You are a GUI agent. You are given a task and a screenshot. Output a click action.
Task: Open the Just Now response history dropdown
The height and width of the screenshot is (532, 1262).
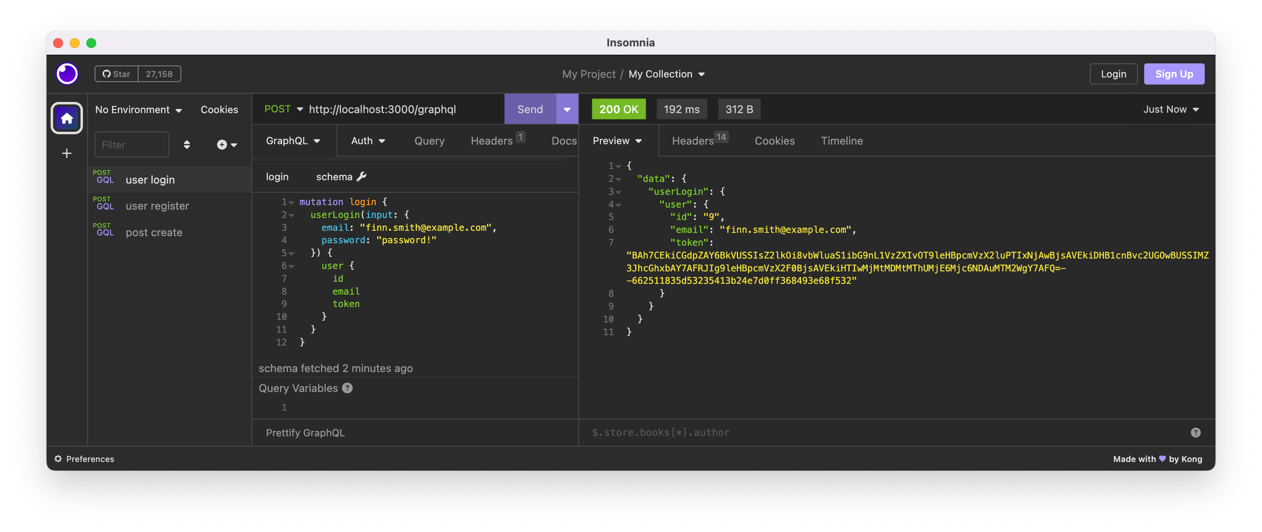(1171, 109)
